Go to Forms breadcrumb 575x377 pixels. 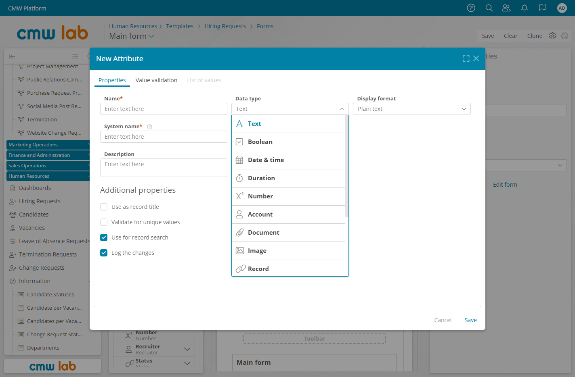265,26
